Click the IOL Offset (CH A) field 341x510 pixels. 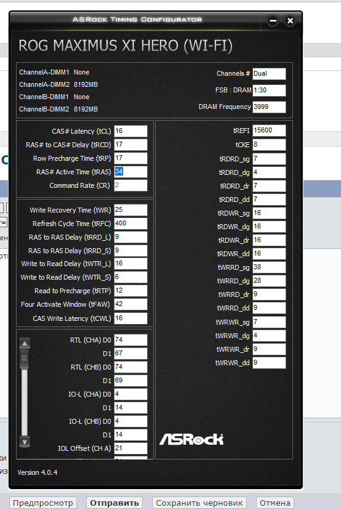[x=130, y=448]
